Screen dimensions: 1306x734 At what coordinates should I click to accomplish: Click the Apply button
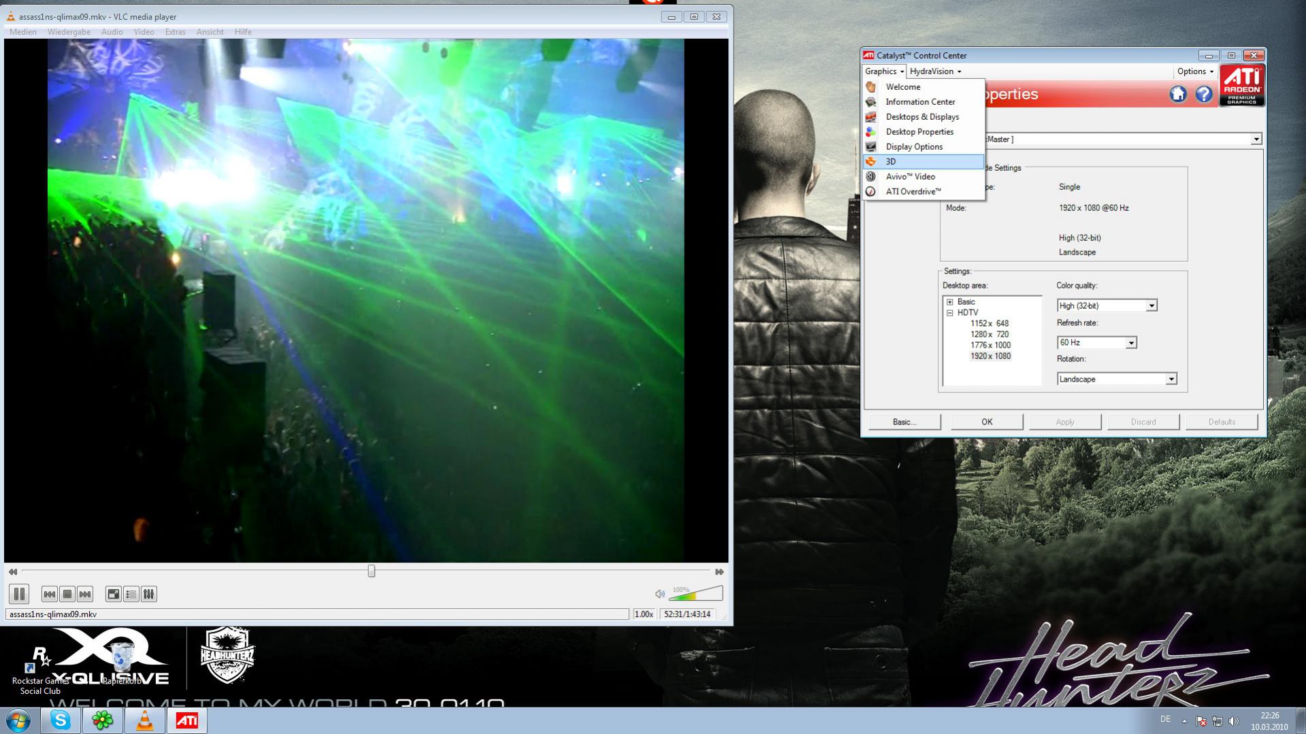coord(1065,422)
